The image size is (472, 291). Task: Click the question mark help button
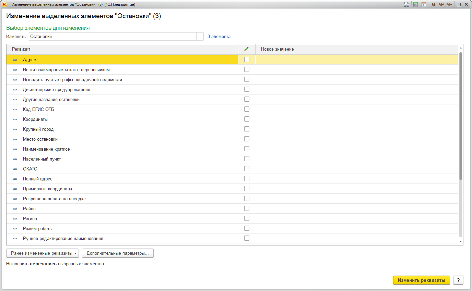(x=458, y=280)
